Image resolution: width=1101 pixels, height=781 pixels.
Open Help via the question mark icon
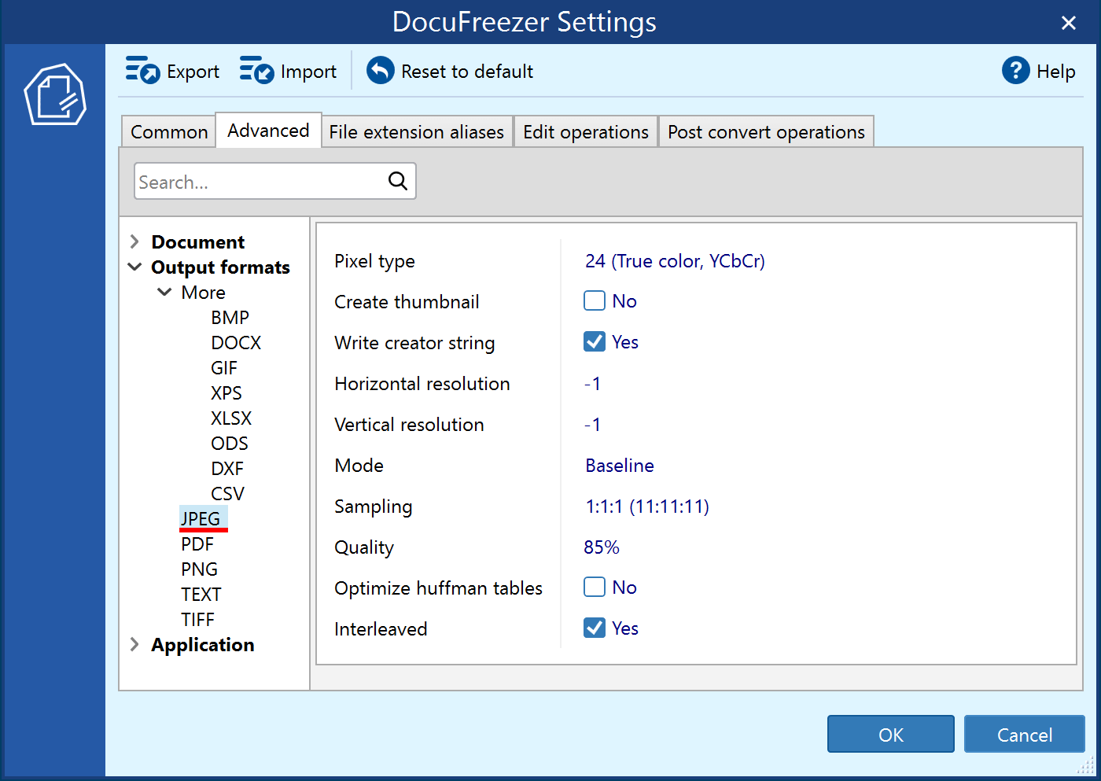(1017, 70)
